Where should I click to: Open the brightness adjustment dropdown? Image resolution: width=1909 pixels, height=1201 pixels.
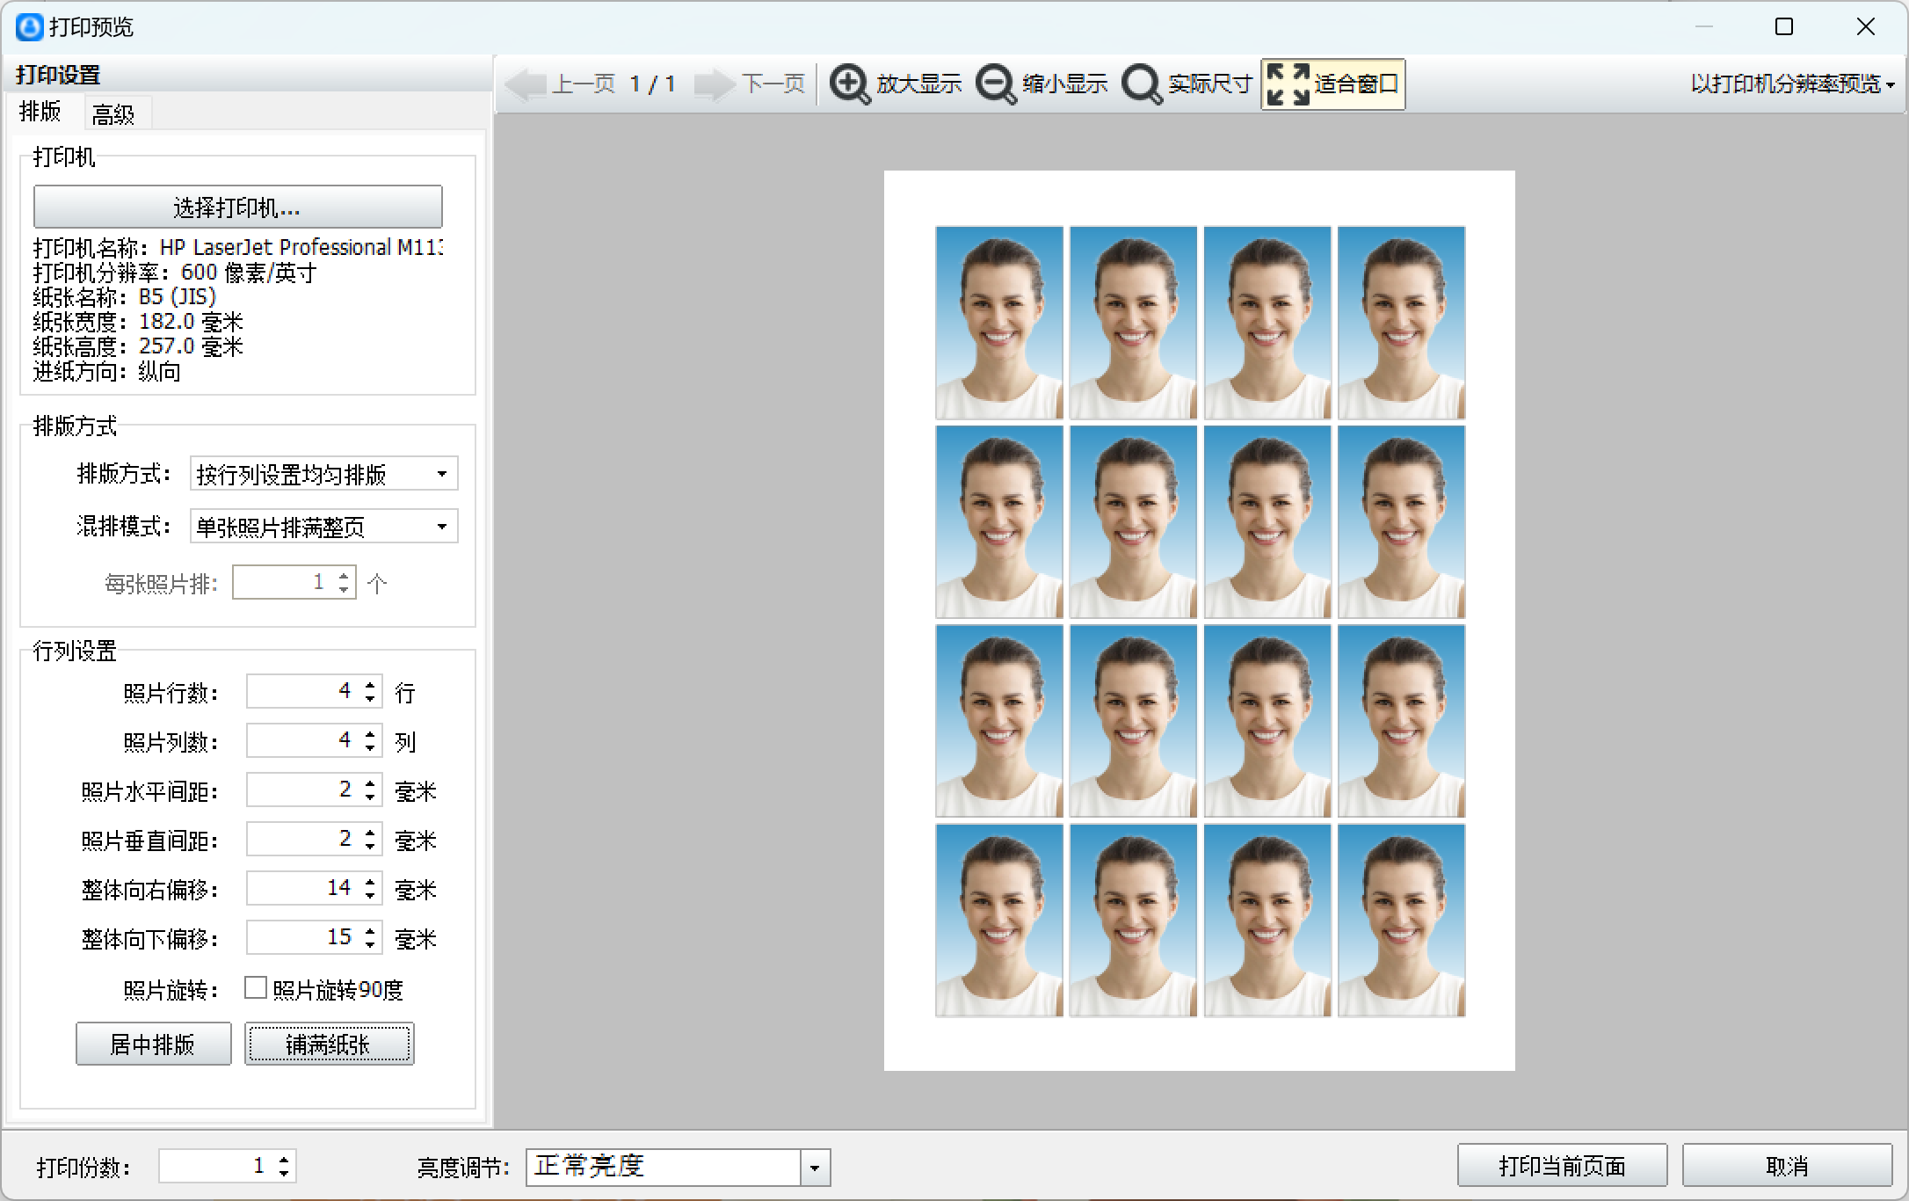pyautogui.click(x=815, y=1168)
